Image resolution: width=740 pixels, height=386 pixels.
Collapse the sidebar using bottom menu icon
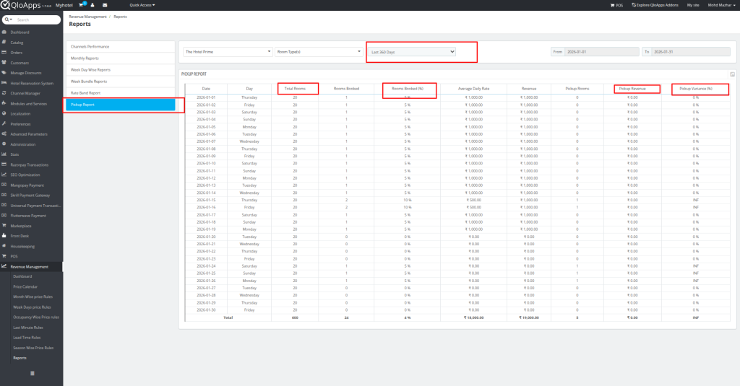coord(31,372)
